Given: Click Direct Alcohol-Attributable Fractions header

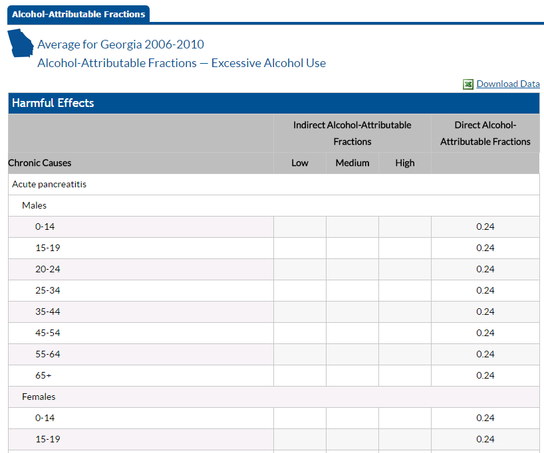Looking at the screenshot, I should (x=485, y=134).
